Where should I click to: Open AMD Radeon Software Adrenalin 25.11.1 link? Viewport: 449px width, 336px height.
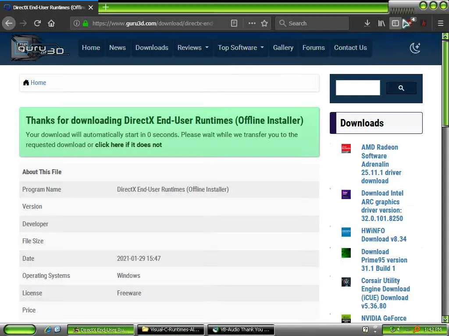coord(381,164)
